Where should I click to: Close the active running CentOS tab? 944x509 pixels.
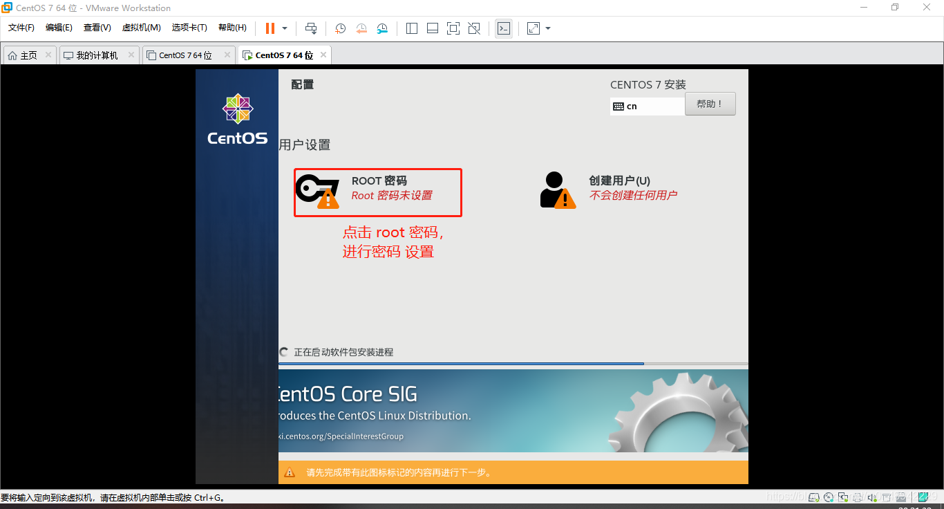(x=323, y=55)
